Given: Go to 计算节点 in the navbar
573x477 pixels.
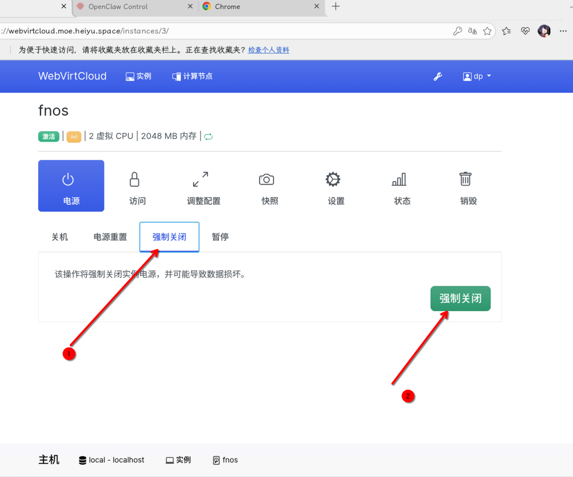Looking at the screenshot, I should pyautogui.click(x=192, y=77).
